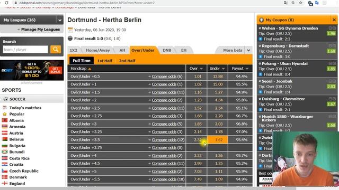
Task: Click the team / player search field
Action: tap(25, 49)
